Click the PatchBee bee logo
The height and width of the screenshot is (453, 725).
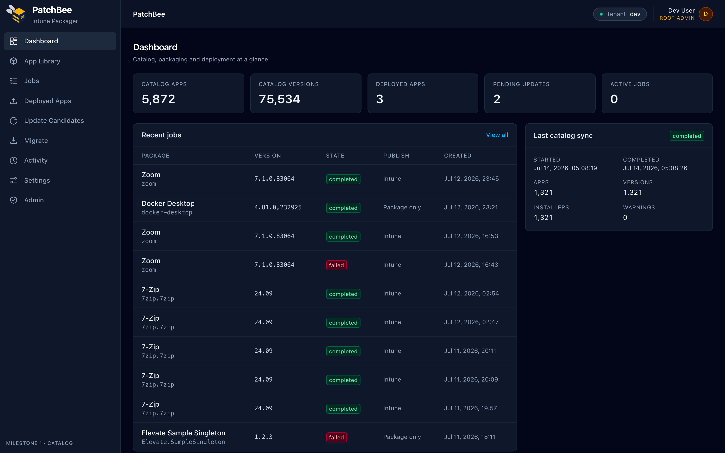click(x=16, y=14)
